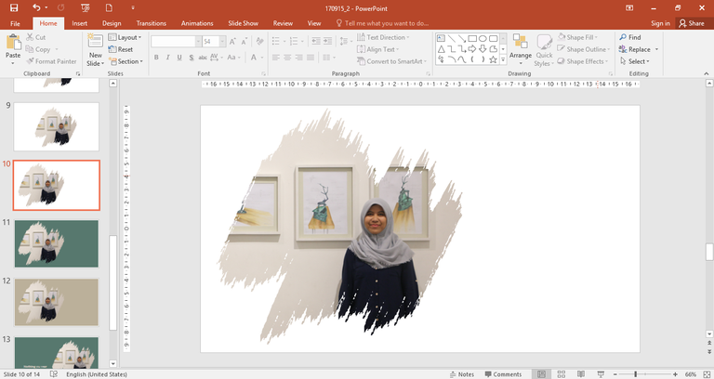
Task: Click the Start From Beginning slideshow icon
Action: coord(85,7)
